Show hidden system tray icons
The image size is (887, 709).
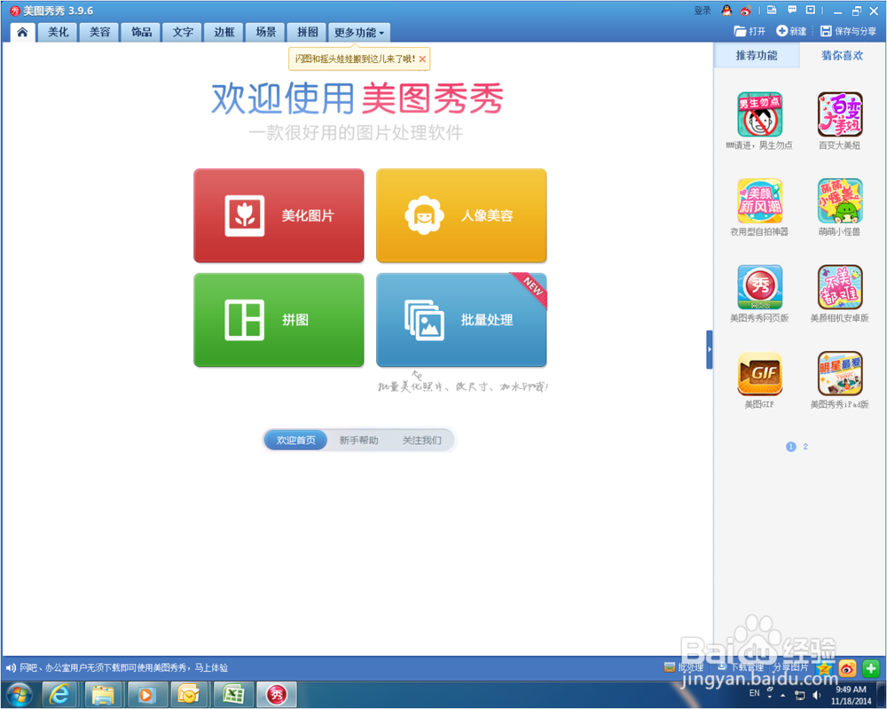click(783, 695)
